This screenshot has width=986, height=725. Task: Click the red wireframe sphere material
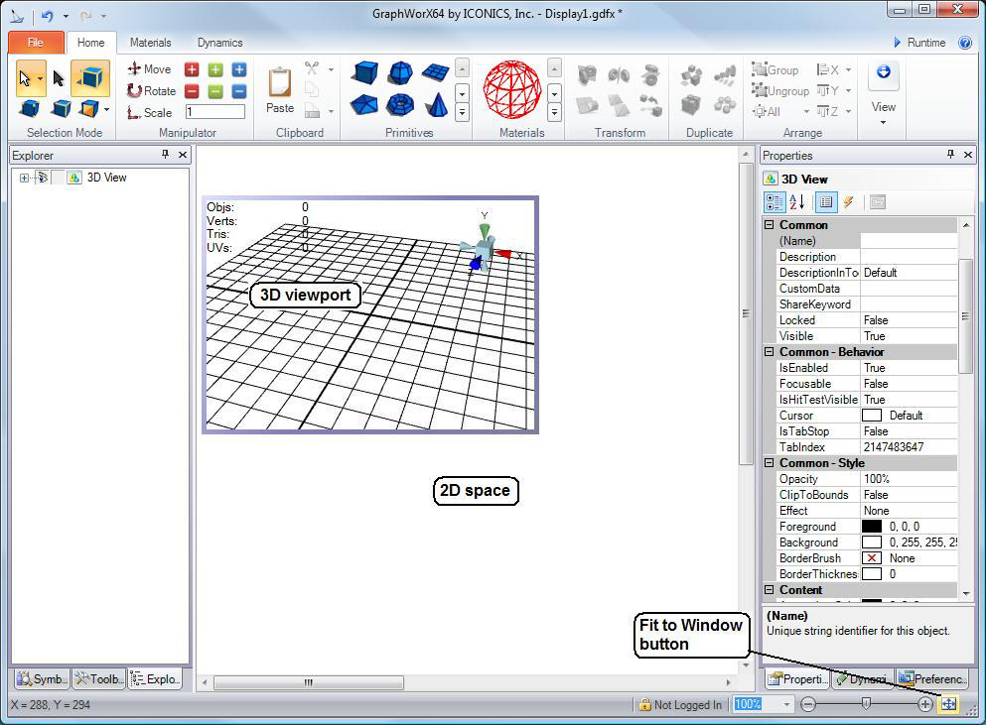tap(511, 90)
